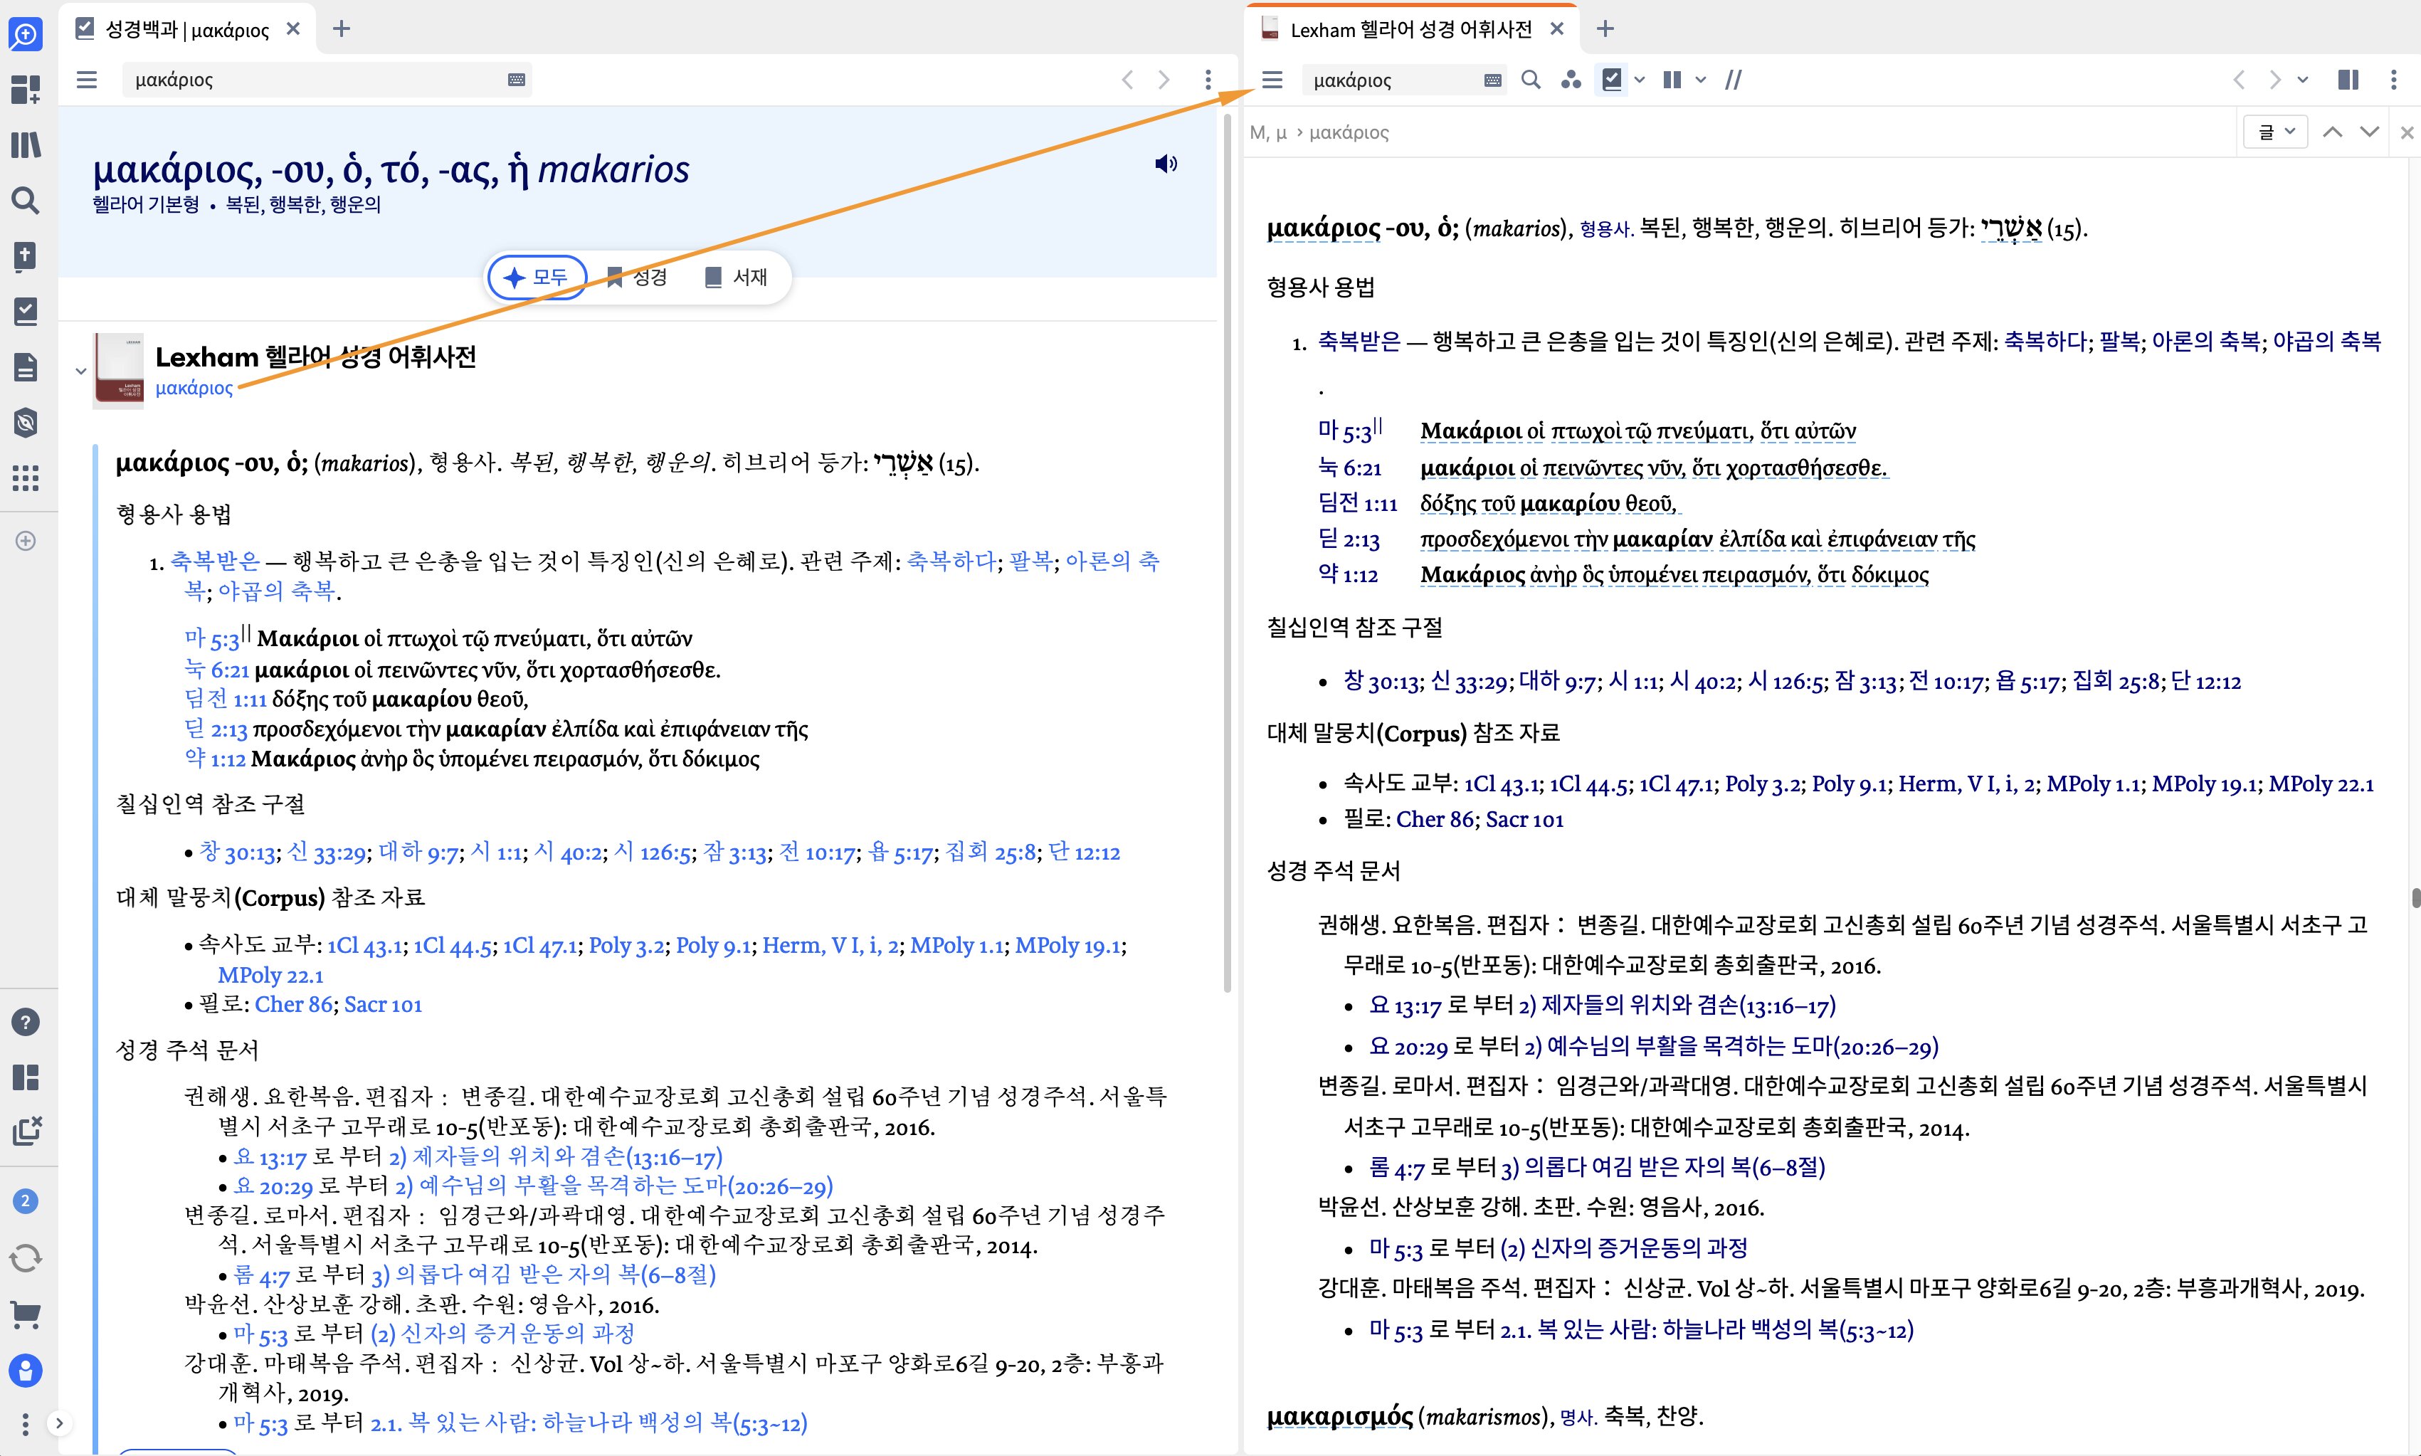
Task: Select the 서재 filter pill
Action: click(x=736, y=278)
